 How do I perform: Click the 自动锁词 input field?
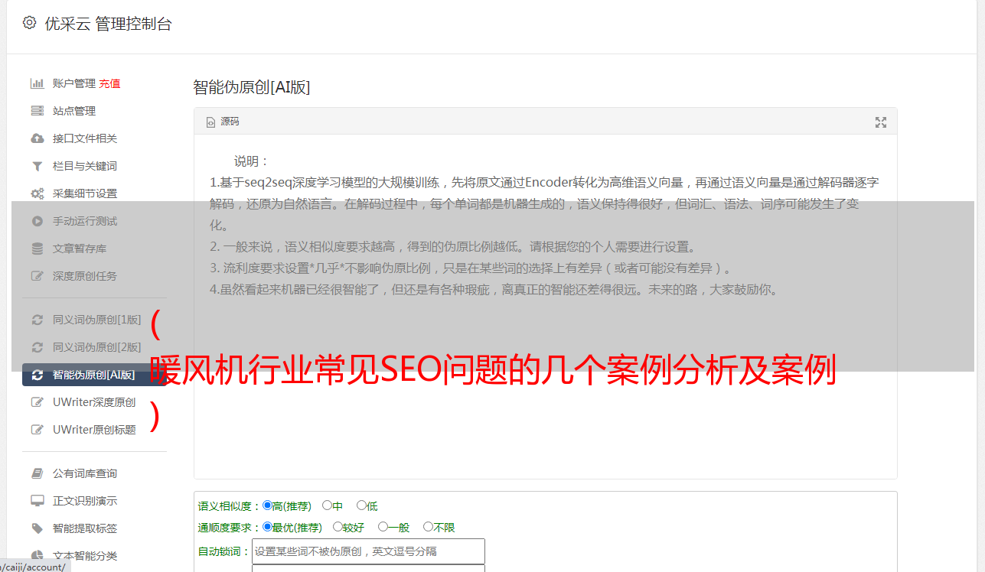368,551
